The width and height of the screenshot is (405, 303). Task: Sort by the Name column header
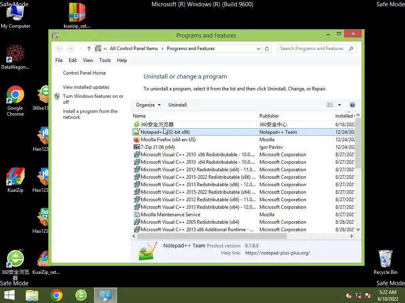(x=194, y=116)
